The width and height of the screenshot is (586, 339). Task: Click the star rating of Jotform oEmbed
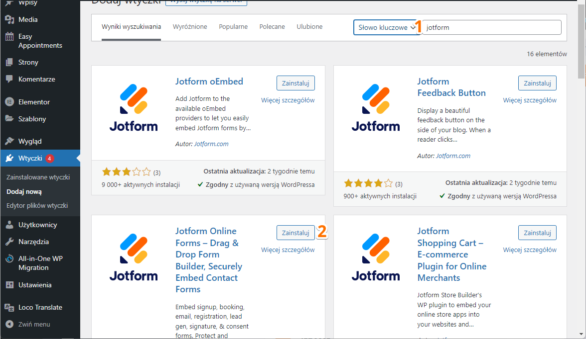click(x=127, y=172)
